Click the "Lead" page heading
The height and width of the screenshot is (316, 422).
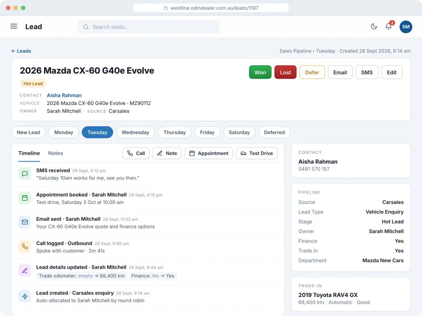pos(34,27)
